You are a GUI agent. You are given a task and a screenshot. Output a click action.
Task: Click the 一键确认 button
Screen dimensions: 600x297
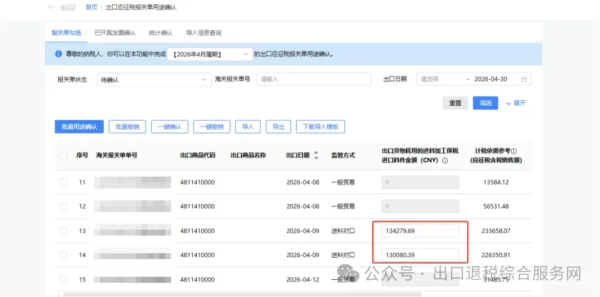click(x=170, y=127)
